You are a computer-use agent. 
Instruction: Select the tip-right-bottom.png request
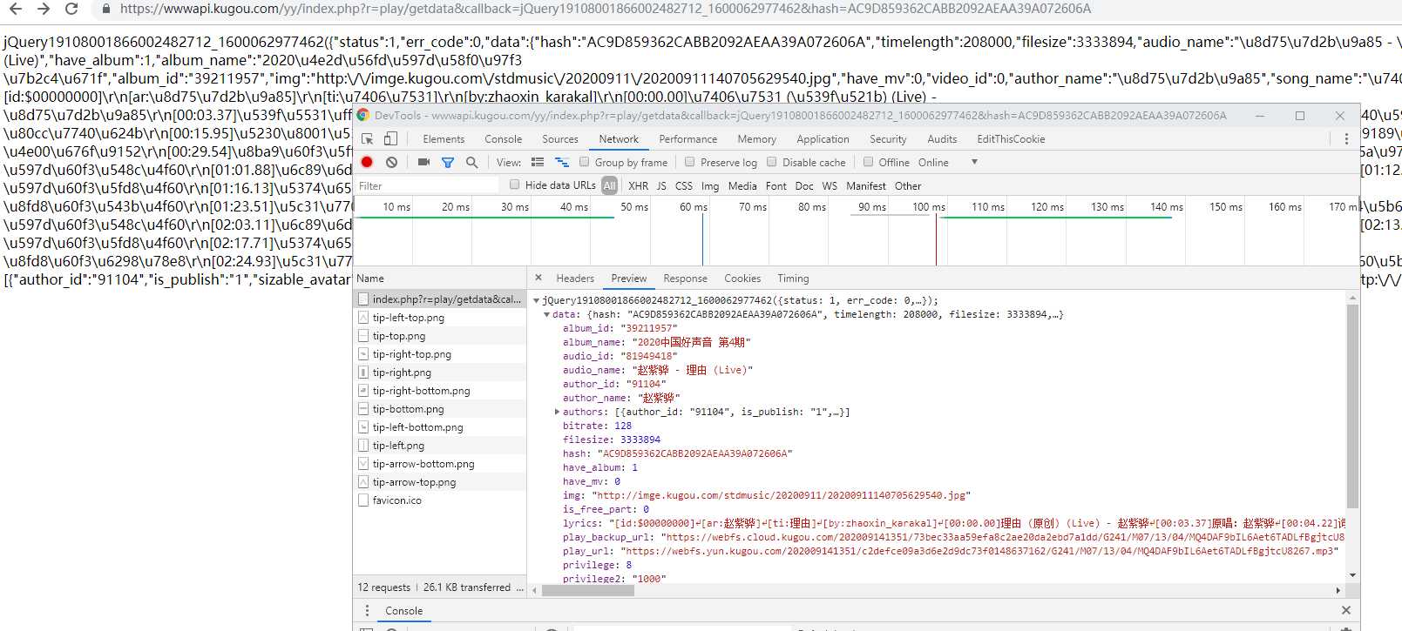pos(440,391)
